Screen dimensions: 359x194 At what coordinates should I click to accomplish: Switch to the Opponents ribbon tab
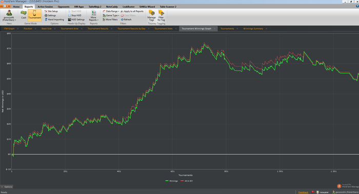(64, 7)
